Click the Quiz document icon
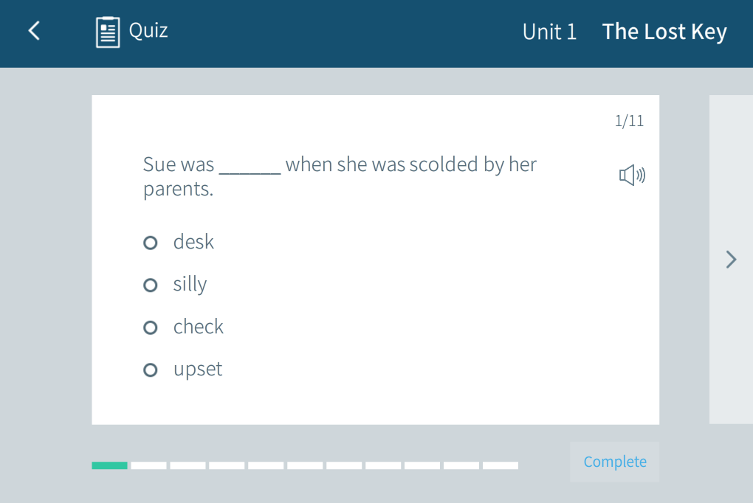 (108, 32)
